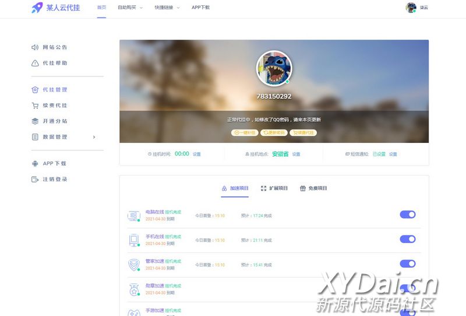Viewport: 466px width, 316px height.
Task: Click the 手机在线 item name
Action: (x=154, y=237)
